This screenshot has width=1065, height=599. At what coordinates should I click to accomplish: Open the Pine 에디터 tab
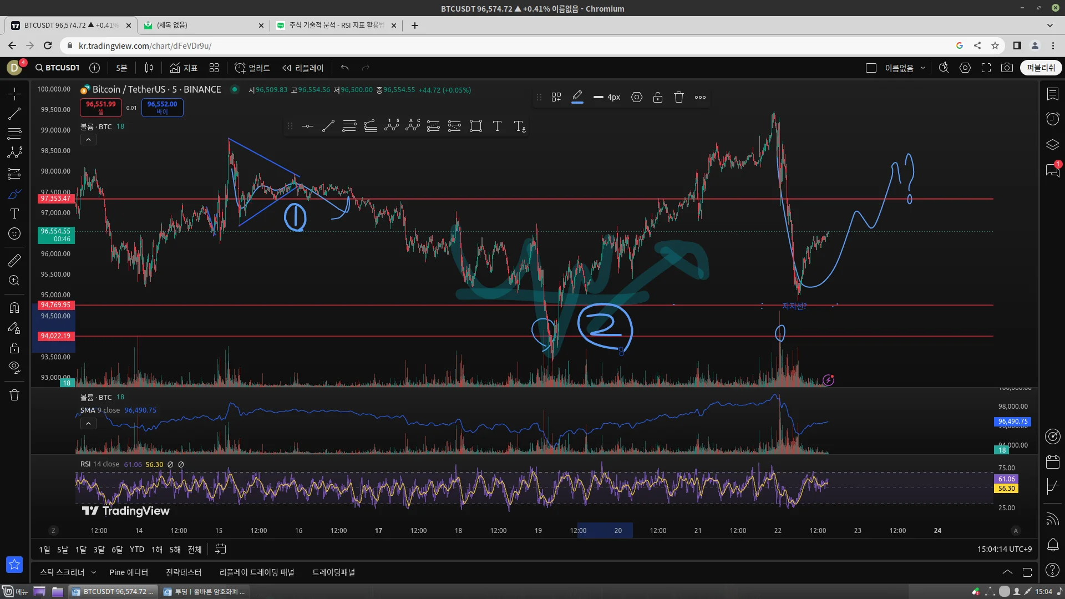pos(129,572)
